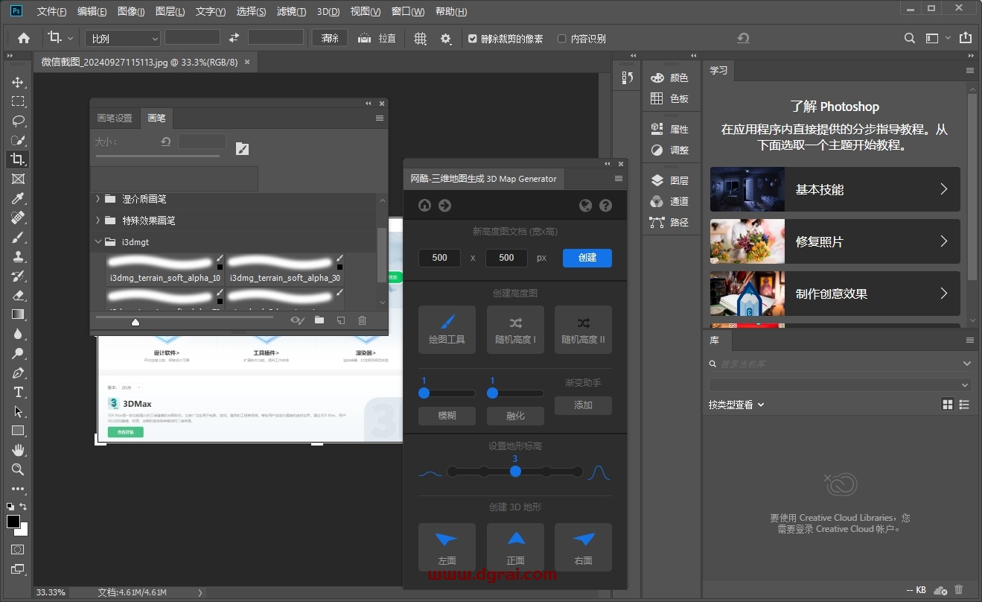Swap foreground and background colors
This screenshot has width=982, height=602.
(x=24, y=507)
